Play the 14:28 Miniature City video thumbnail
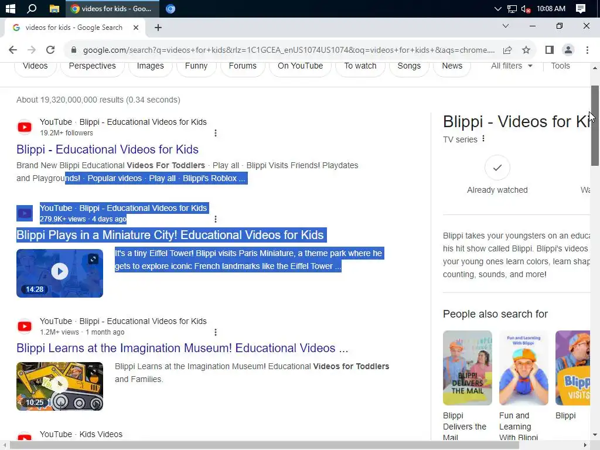This screenshot has height=450, width=600. click(x=60, y=273)
